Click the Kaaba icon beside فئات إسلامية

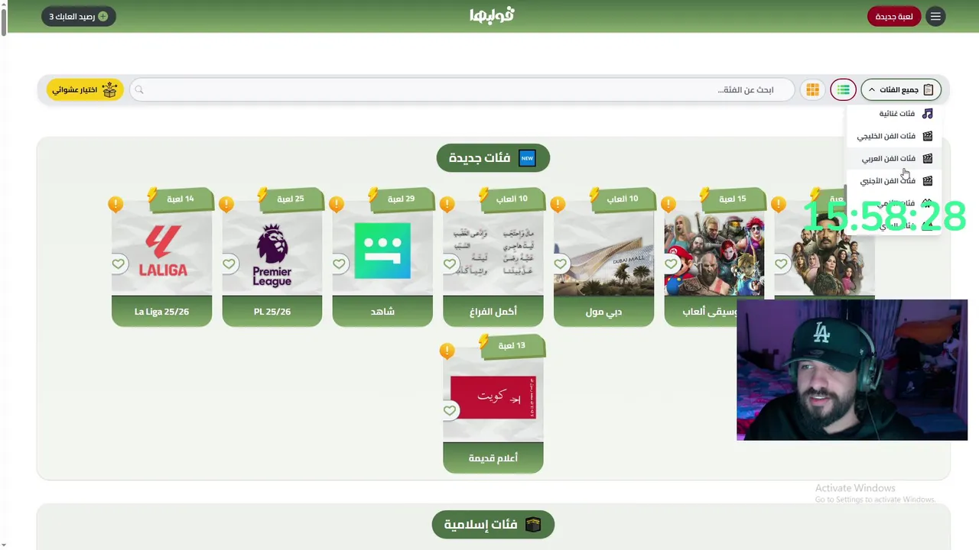(x=532, y=525)
